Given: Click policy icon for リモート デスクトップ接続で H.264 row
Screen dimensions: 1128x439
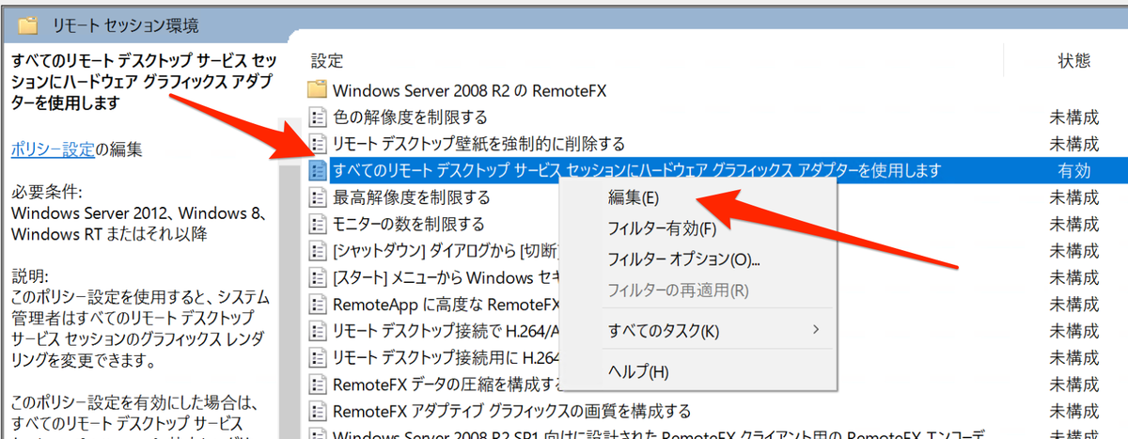Looking at the screenshot, I should [x=317, y=331].
